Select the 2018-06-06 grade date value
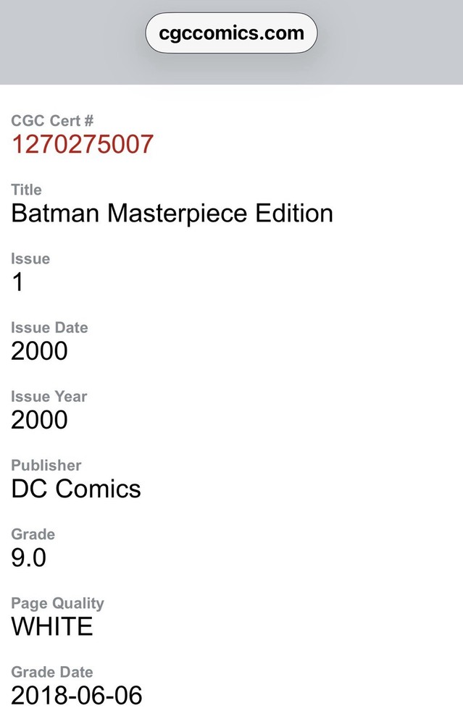Image resolution: width=463 pixels, height=724 pixels. (x=77, y=696)
